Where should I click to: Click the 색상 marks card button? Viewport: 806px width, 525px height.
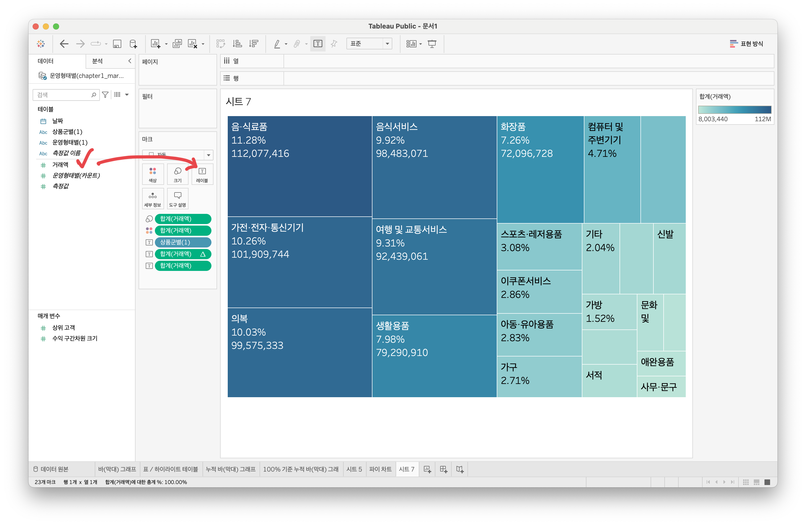click(153, 174)
